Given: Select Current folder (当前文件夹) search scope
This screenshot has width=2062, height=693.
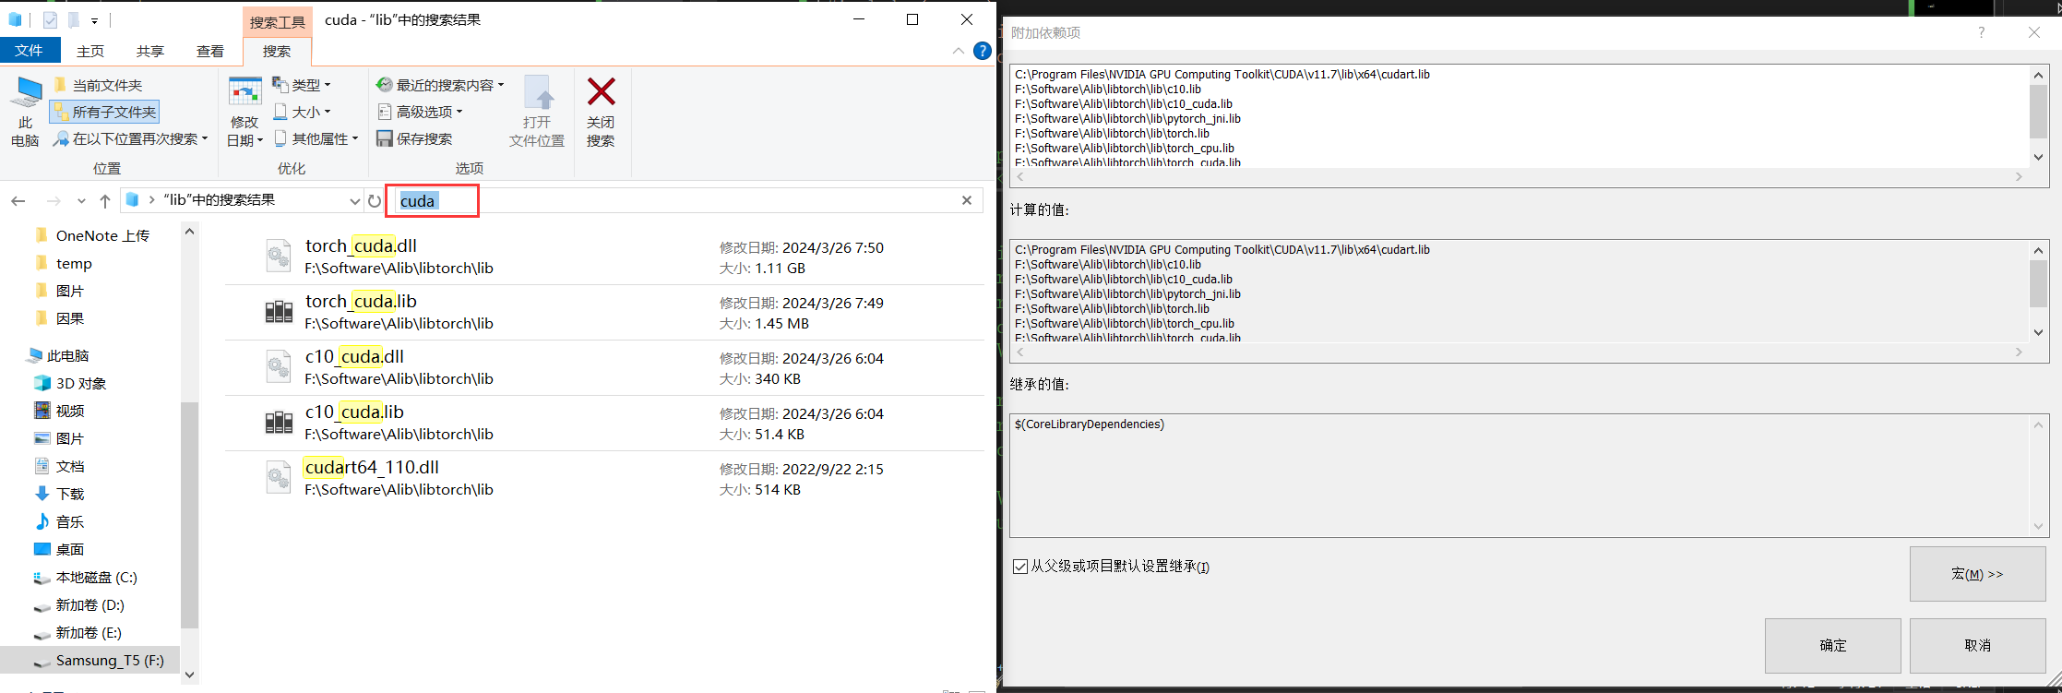Looking at the screenshot, I should [x=98, y=85].
